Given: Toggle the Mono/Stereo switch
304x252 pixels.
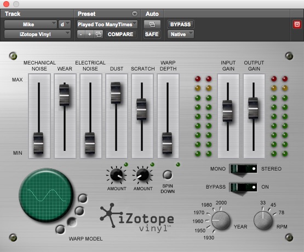Looking at the screenshot, I should click(x=243, y=169).
